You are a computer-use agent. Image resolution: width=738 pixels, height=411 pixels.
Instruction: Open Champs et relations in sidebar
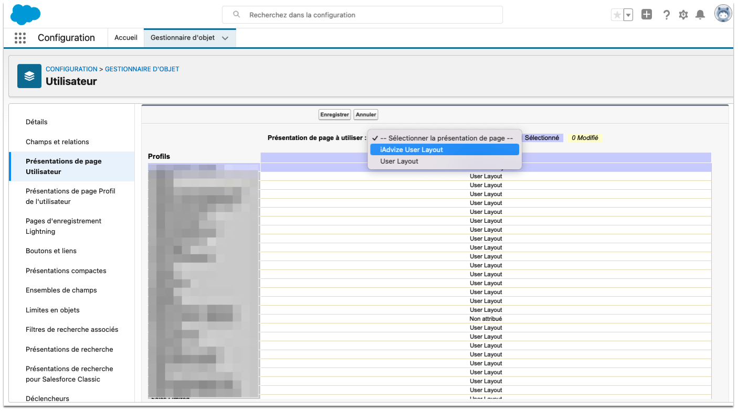pyautogui.click(x=57, y=142)
